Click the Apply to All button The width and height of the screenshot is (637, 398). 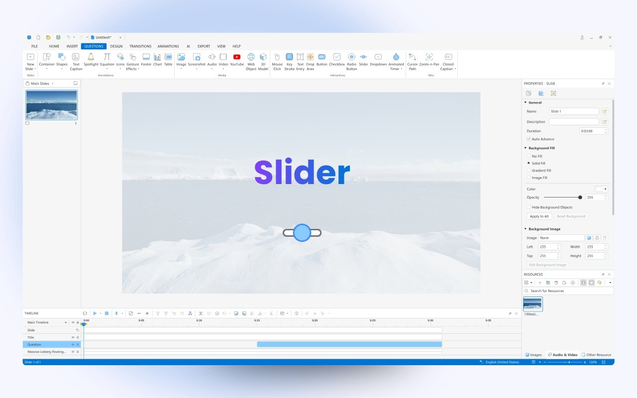click(539, 216)
